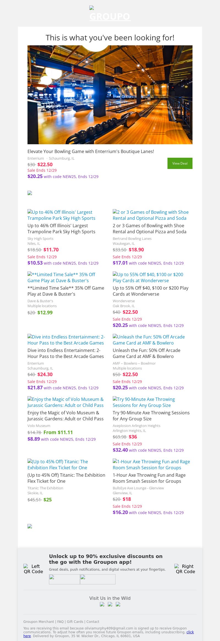Open the middle social icon under Visit Us
Screen dimensions: 220x641
pyautogui.click(x=110, y=604)
